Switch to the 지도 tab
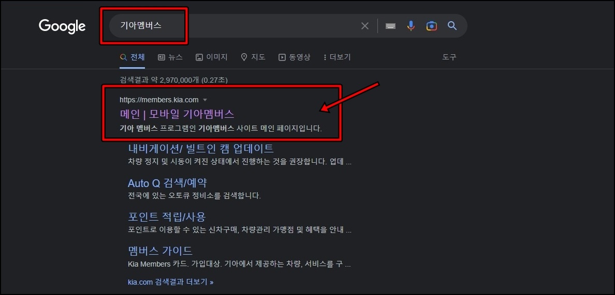 (253, 57)
